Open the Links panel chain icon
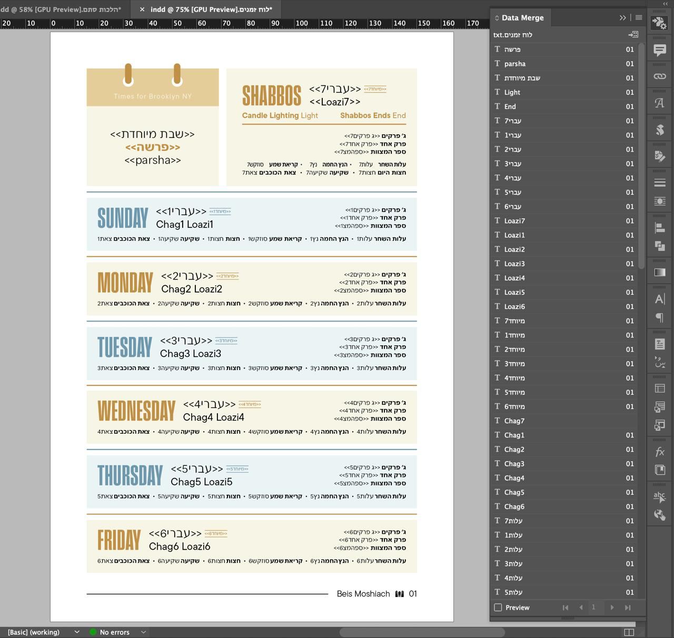This screenshot has height=638, width=674. 659,76
